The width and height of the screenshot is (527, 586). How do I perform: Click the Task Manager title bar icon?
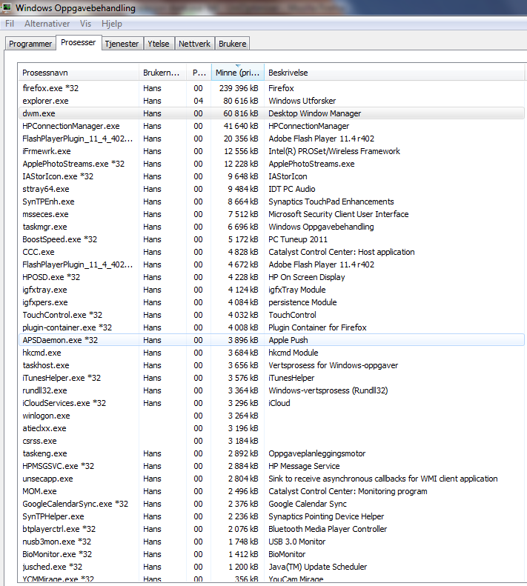click(6, 7)
